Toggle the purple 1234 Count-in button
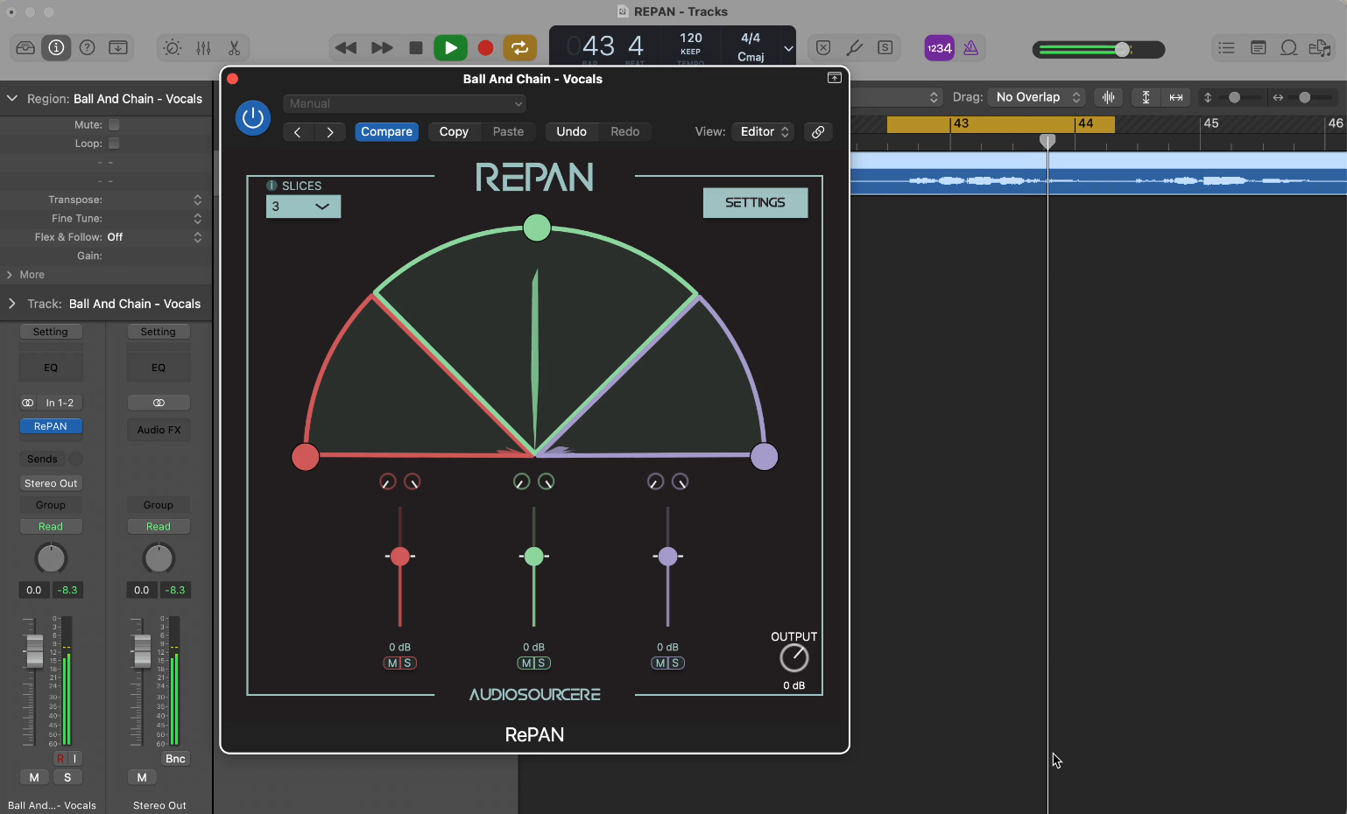1347x814 pixels. (x=939, y=48)
